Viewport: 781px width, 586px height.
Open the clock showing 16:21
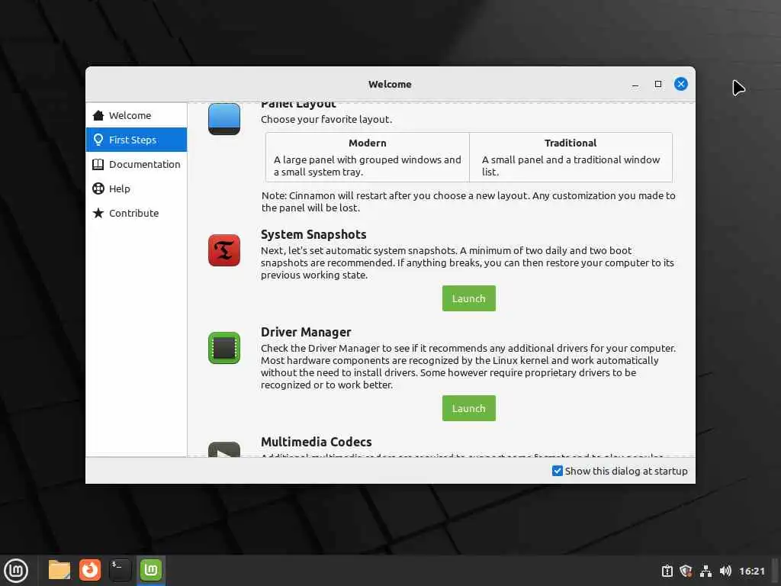751,571
